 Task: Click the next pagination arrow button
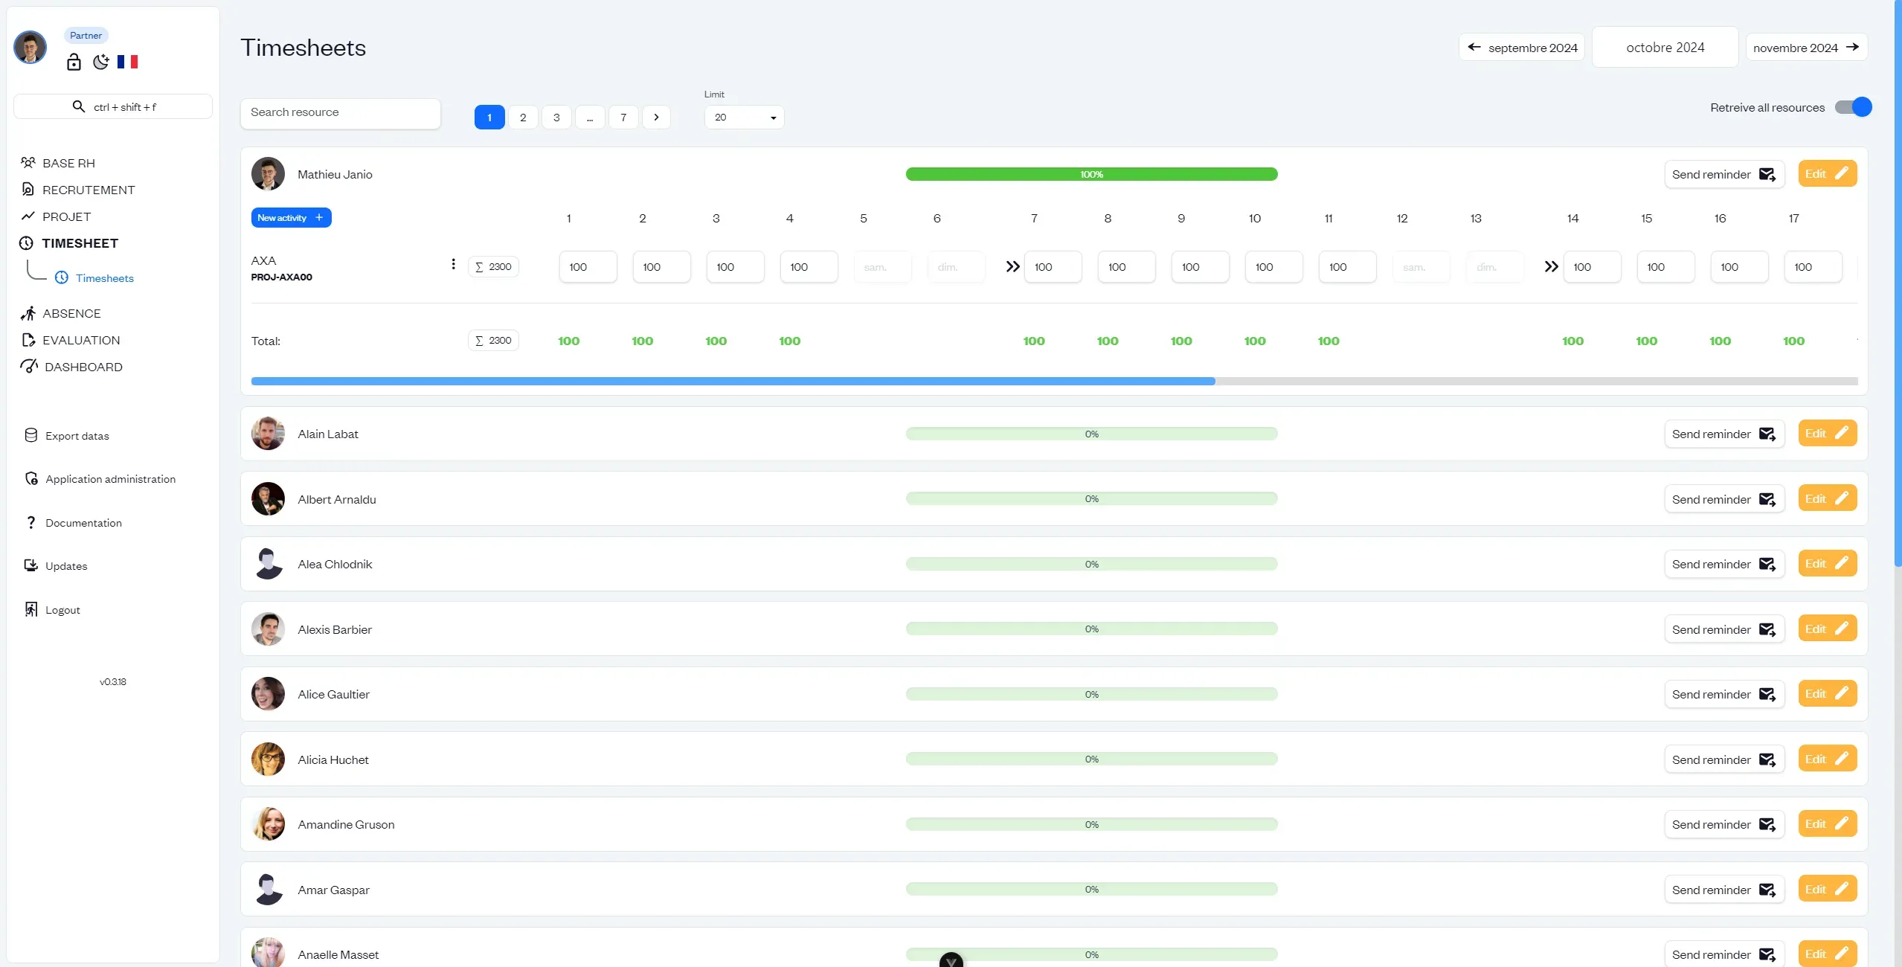[656, 116]
